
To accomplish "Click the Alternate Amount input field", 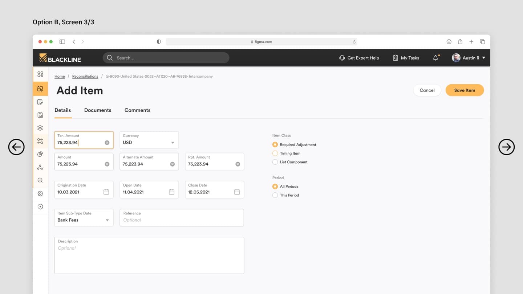I will coord(149,162).
